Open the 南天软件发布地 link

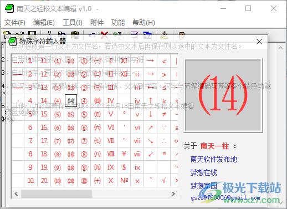coord(213,159)
